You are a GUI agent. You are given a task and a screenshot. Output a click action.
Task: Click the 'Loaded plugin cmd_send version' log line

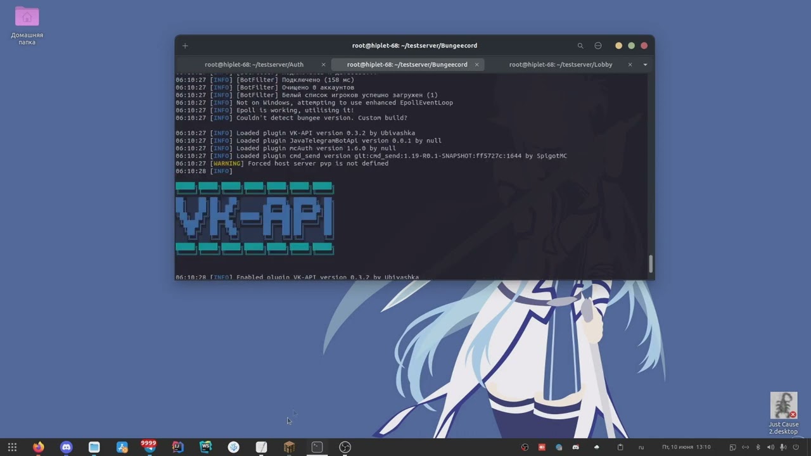[x=371, y=156]
